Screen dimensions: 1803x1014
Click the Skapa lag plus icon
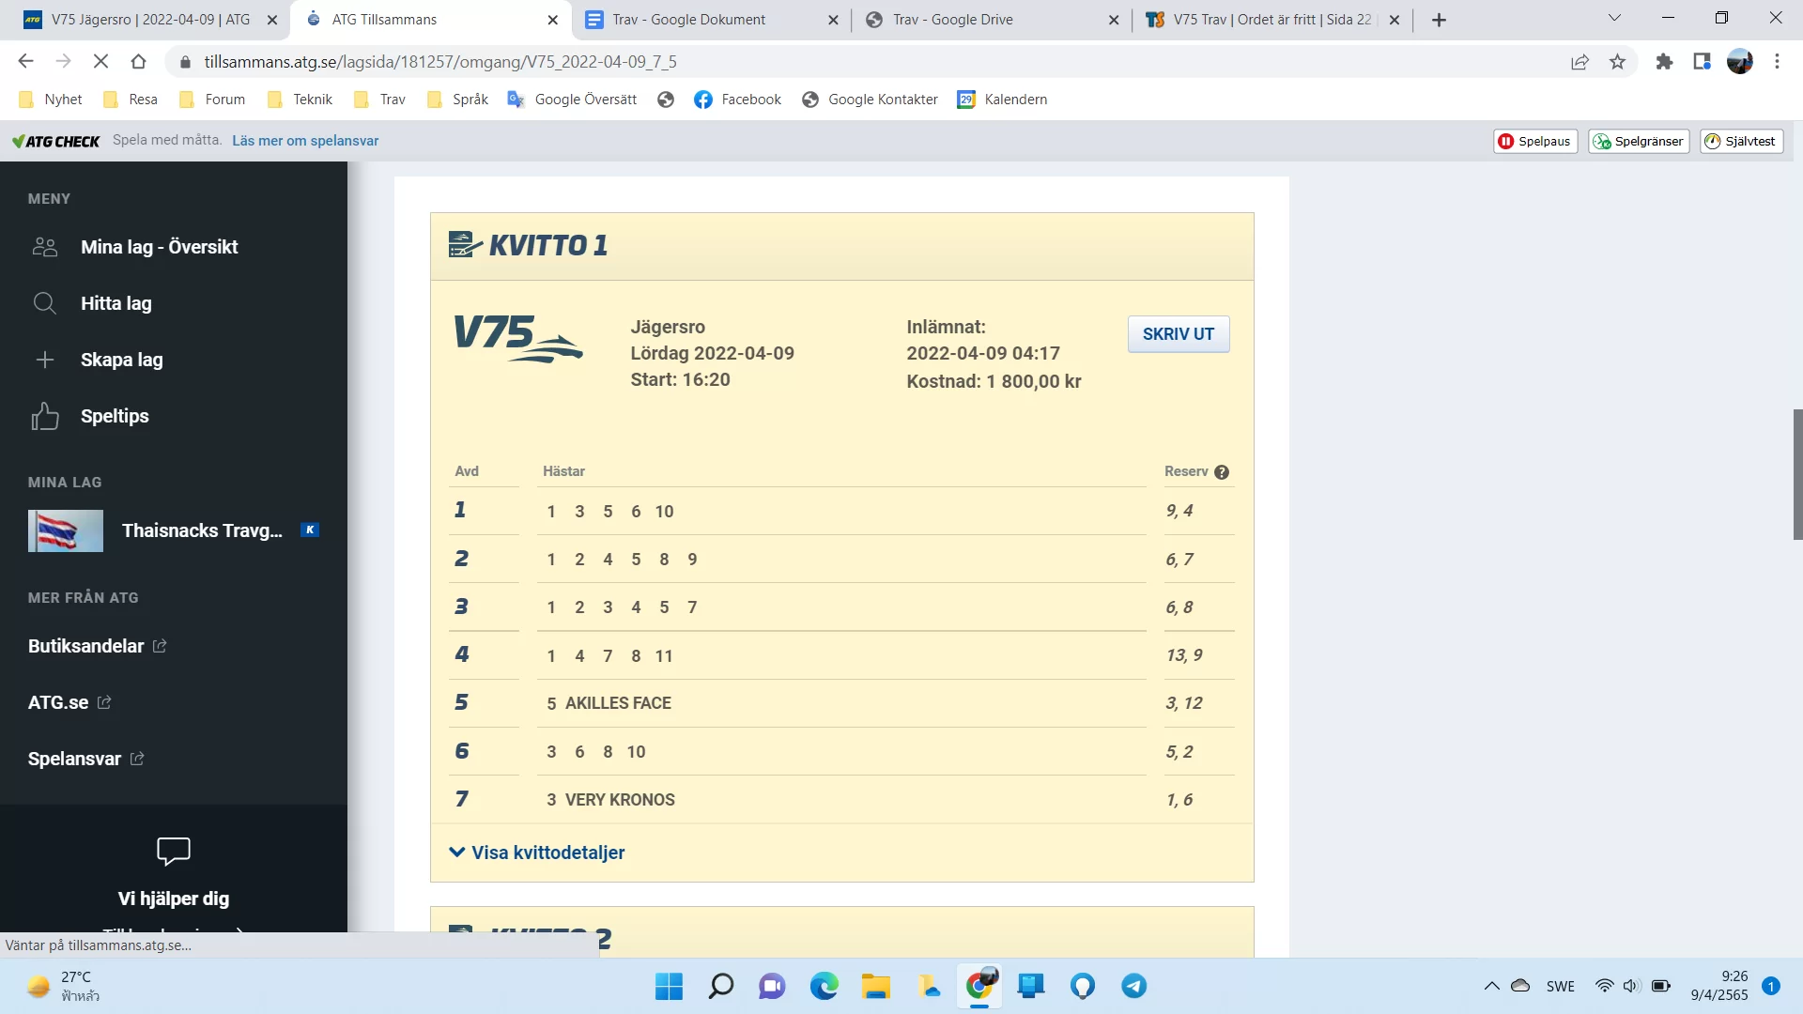[45, 360]
